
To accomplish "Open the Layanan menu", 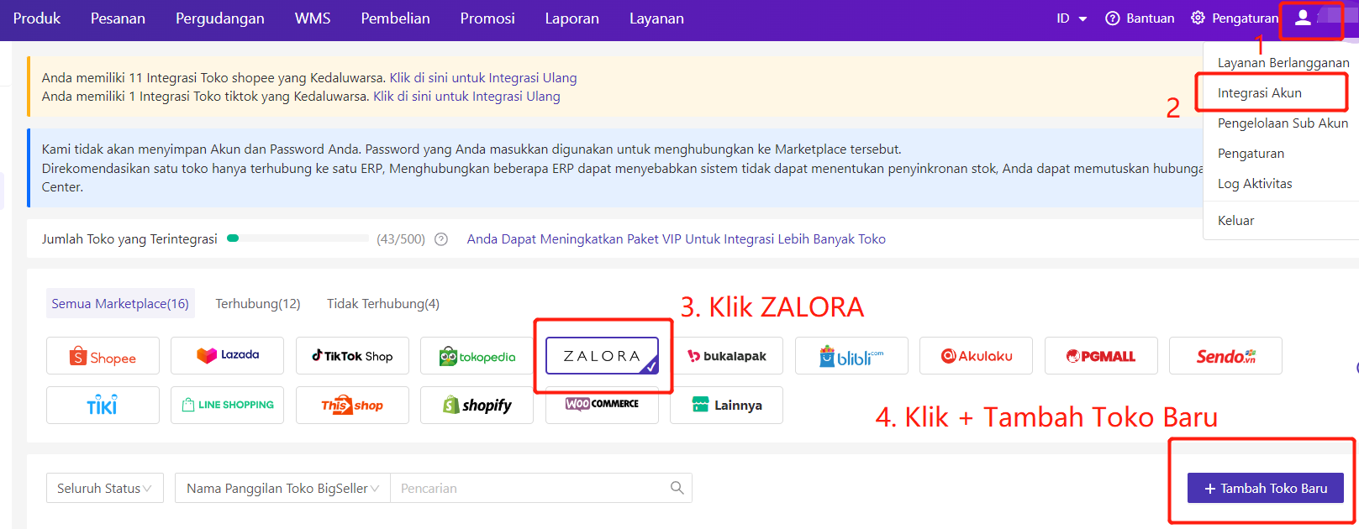I will pyautogui.click(x=656, y=18).
